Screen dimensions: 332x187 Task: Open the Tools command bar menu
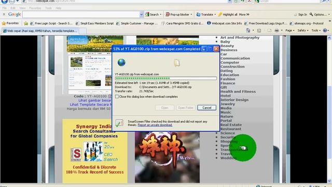click(316, 31)
